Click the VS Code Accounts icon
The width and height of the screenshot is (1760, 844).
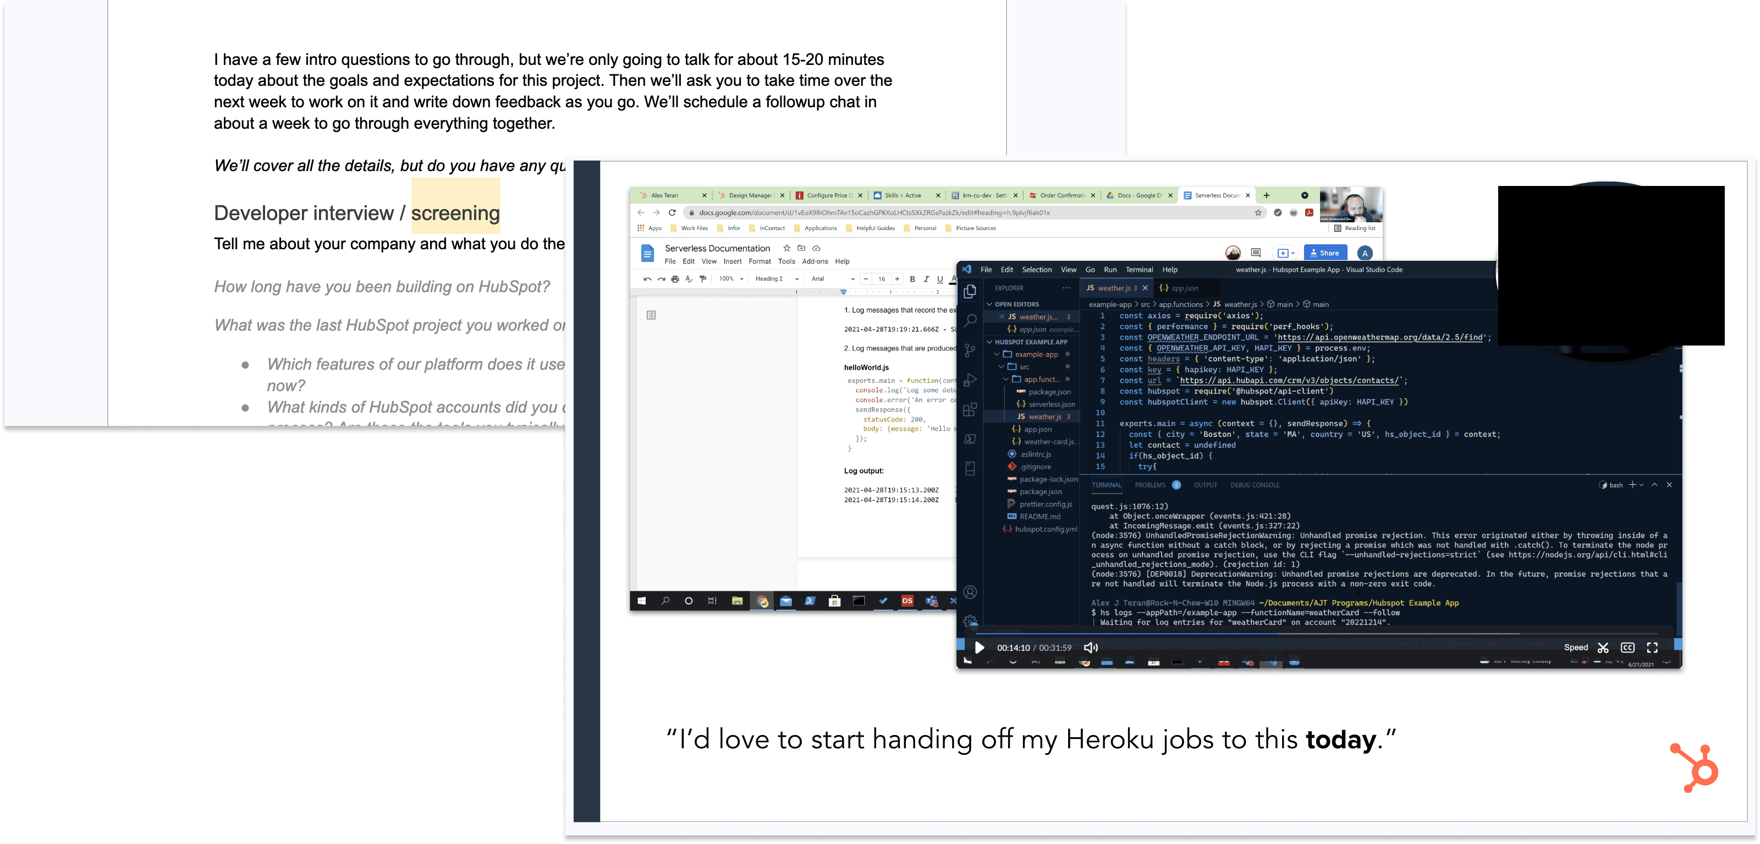tap(970, 593)
